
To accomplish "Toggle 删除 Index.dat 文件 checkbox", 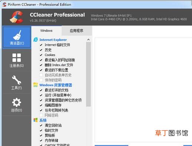I will pos(41,65).
